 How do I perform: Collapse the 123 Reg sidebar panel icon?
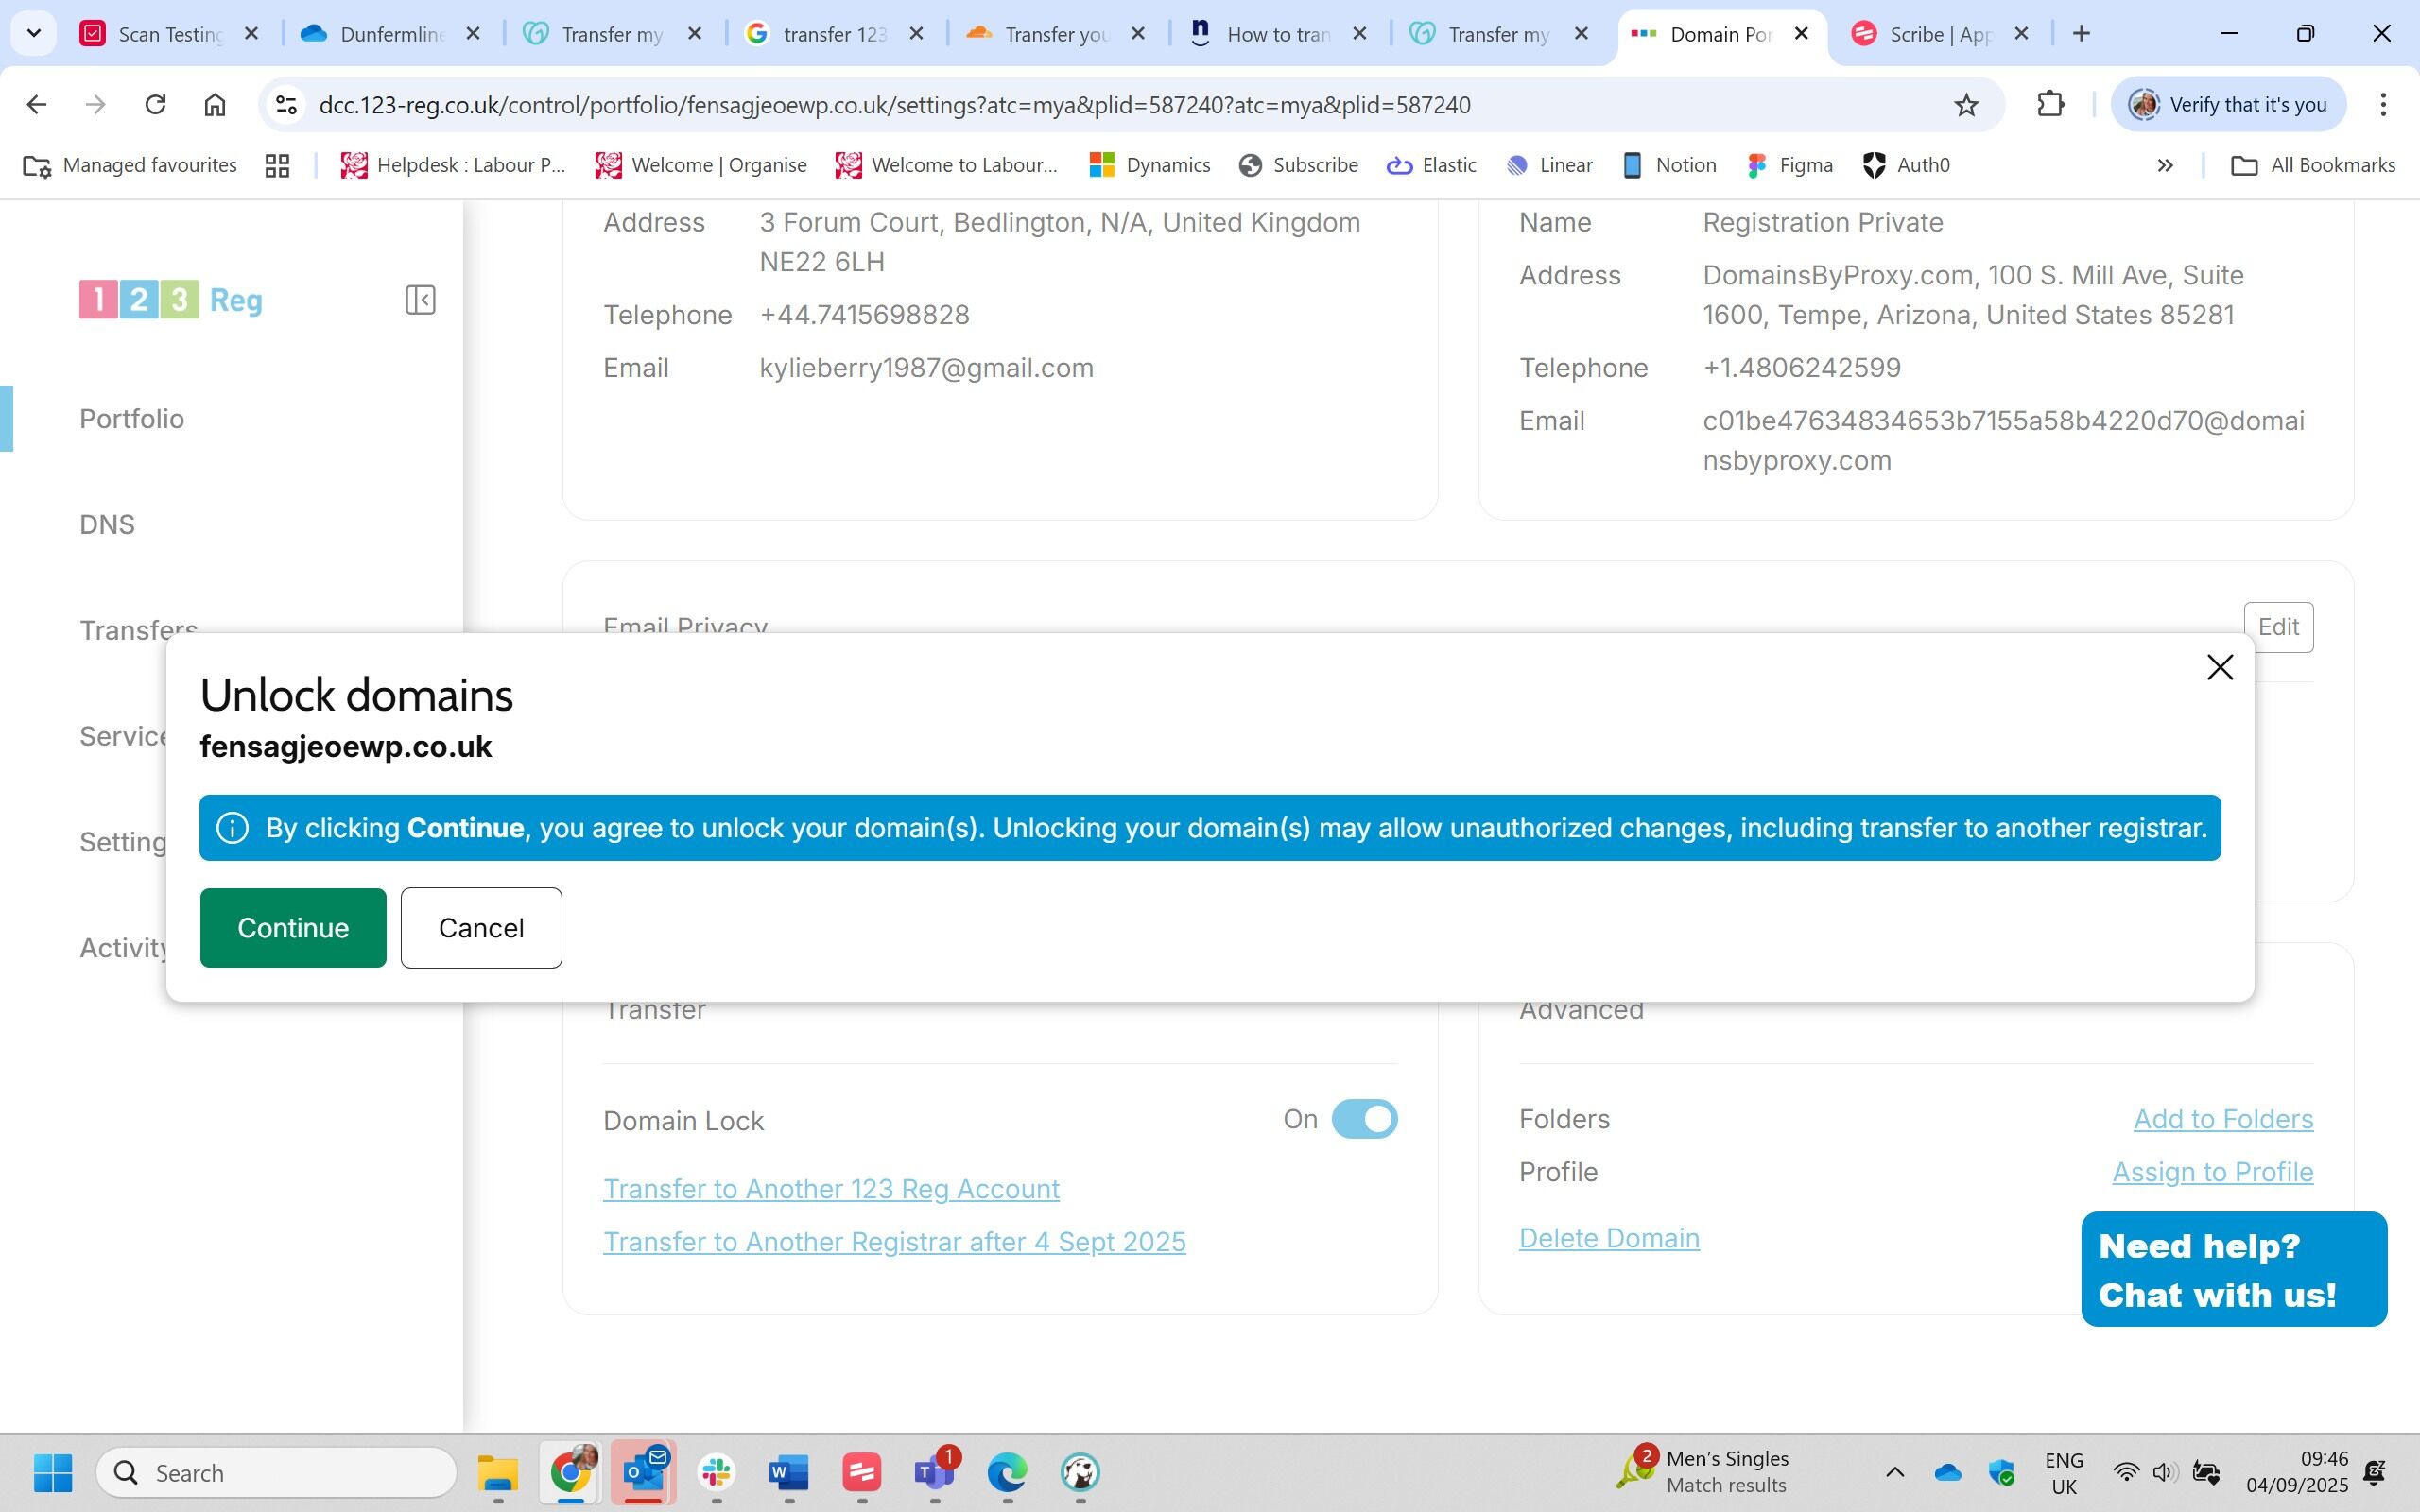tap(420, 300)
